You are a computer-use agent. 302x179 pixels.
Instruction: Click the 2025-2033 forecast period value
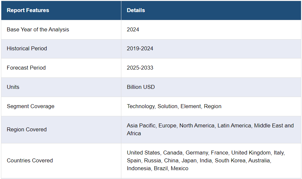(140, 68)
